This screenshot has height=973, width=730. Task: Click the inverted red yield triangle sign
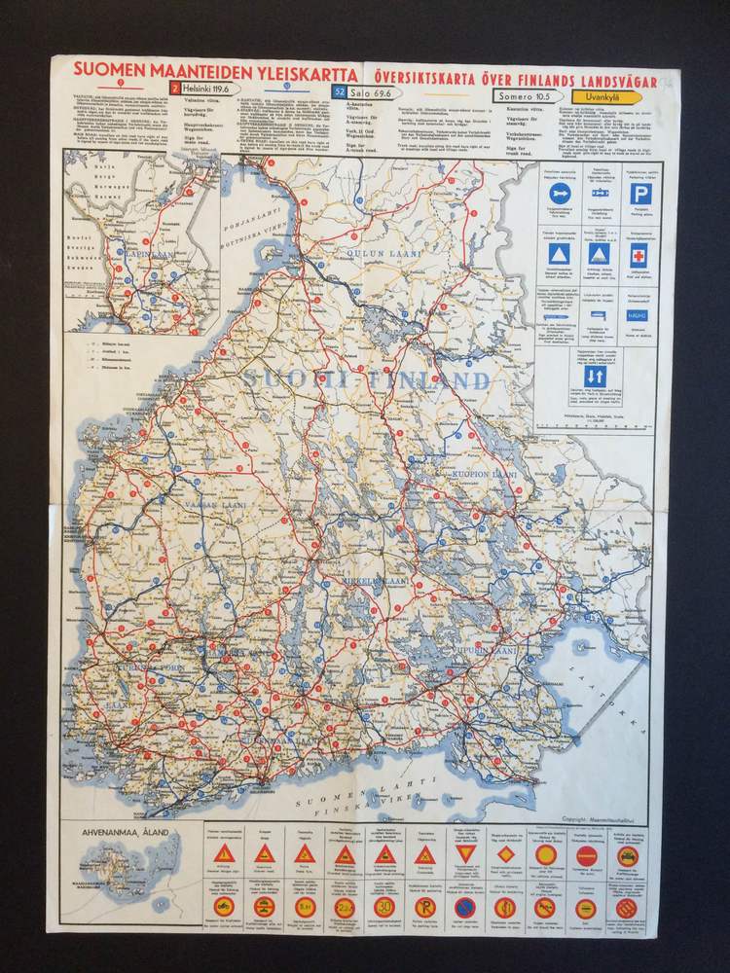pos(465,854)
